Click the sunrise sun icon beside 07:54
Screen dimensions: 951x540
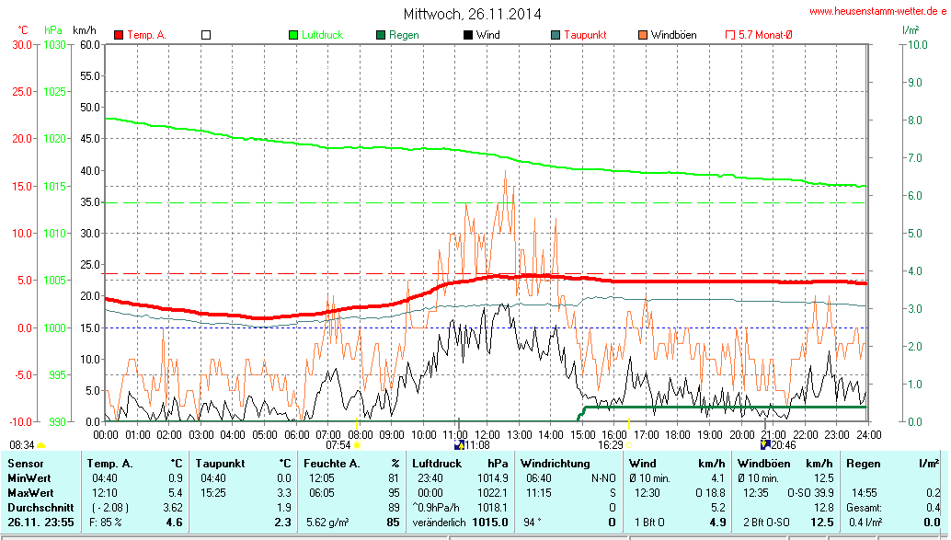coord(357,445)
